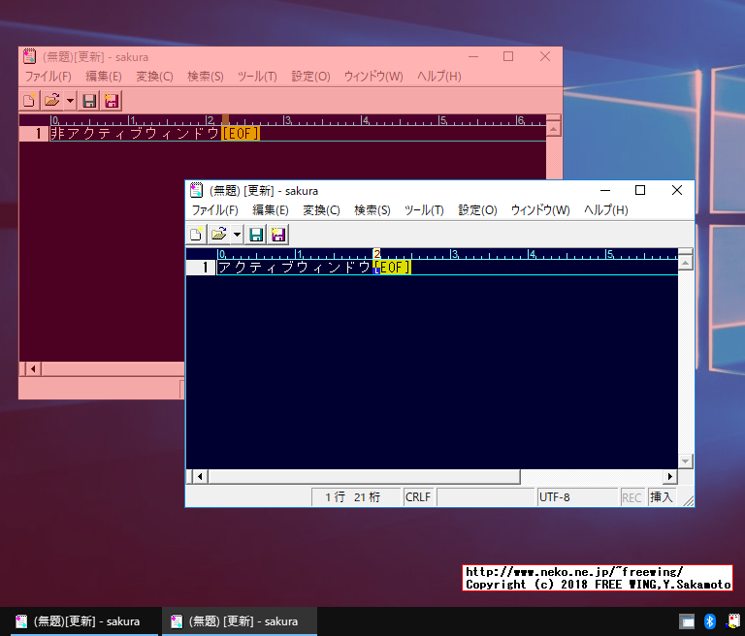Click New file icon in inactive pink window
Image resolution: width=745 pixels, height=636 pixels.
click(x=29, y=100)
